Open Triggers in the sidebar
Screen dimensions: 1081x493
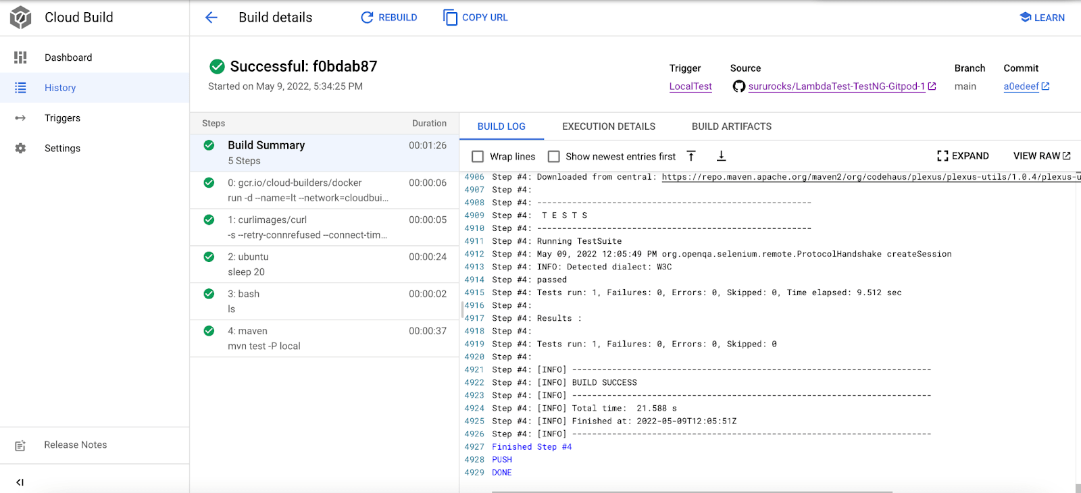(95, 118)
